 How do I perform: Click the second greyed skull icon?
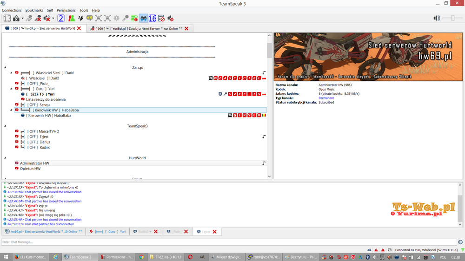click(108, 19)
